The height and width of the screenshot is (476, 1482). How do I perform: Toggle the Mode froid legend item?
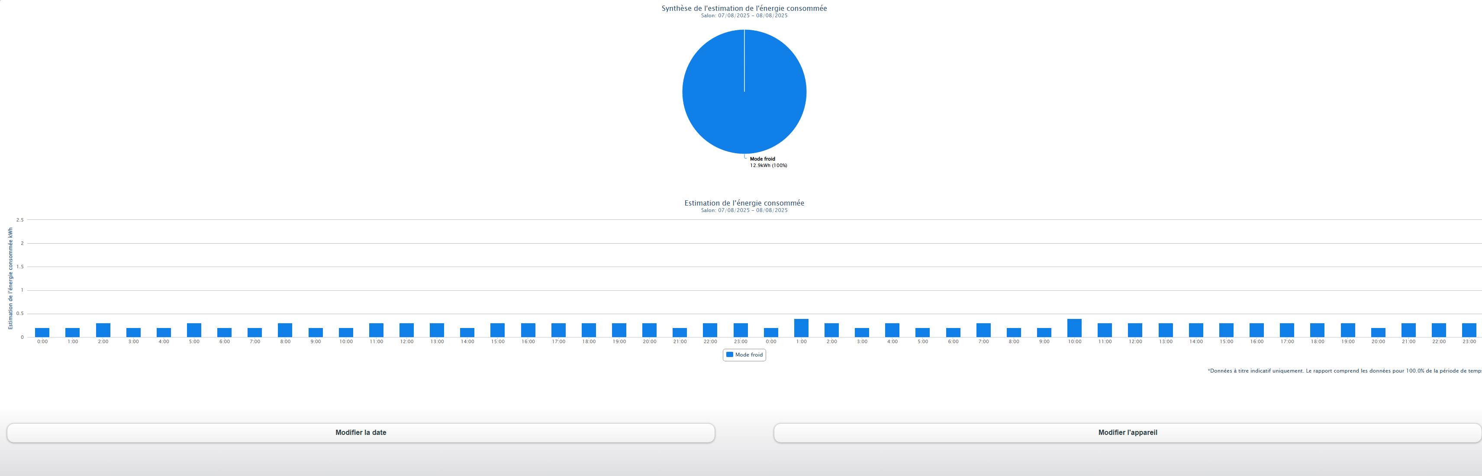pos(744,355)
